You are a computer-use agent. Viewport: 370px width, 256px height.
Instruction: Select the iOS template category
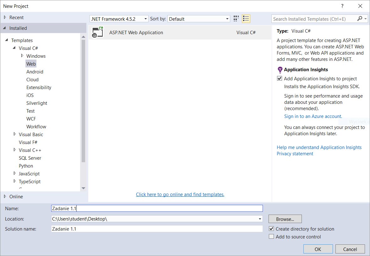[30, 95]
